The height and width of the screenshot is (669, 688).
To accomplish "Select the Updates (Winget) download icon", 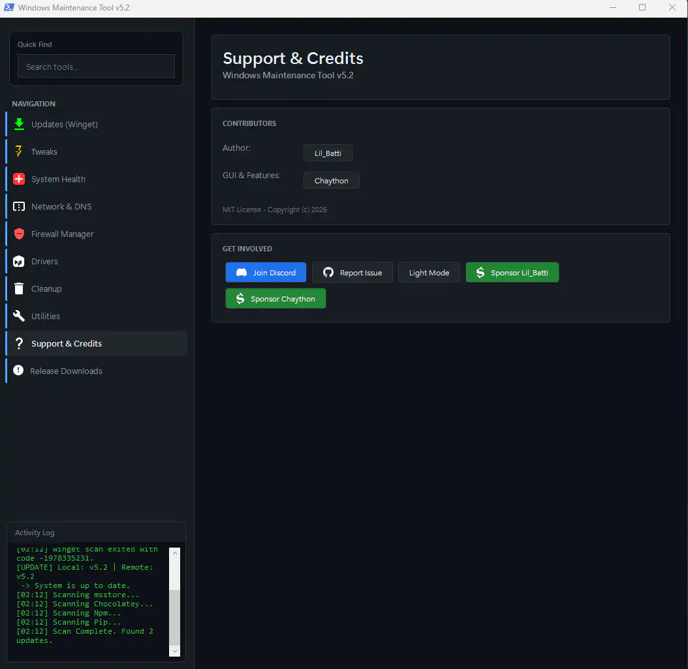I will (19, 124).
